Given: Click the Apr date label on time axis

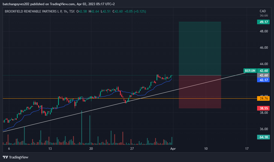Looking at the screenshot, I should 173,149.
